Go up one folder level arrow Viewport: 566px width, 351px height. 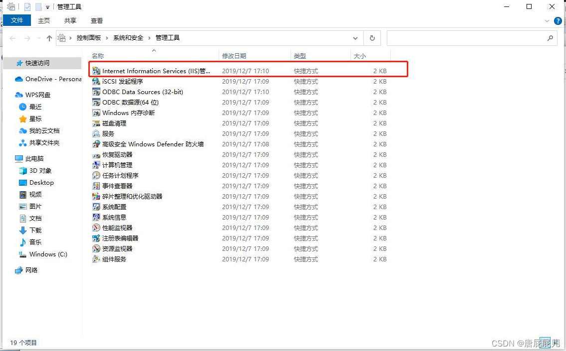click(49, 38)
